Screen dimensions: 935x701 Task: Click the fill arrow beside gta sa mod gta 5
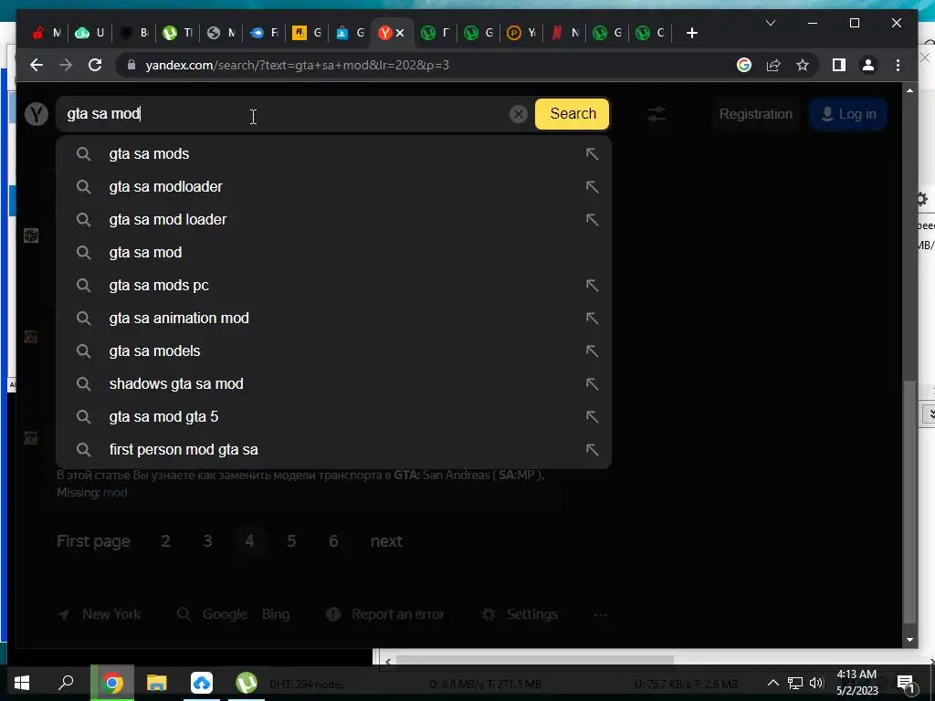pyautogui.click(x=592, y=416)
